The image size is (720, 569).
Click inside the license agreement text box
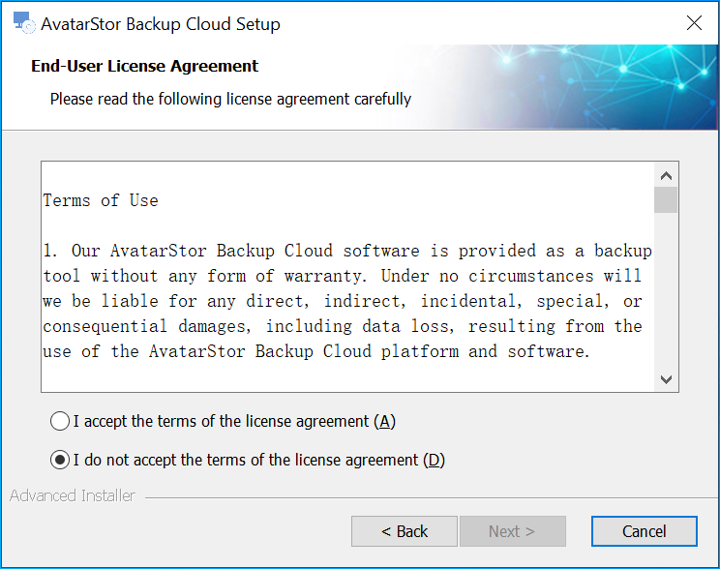(x=347, y=277)
